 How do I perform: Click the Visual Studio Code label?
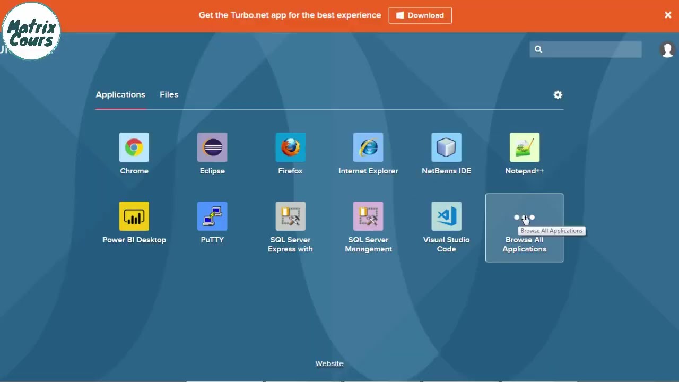click(446, 245)
